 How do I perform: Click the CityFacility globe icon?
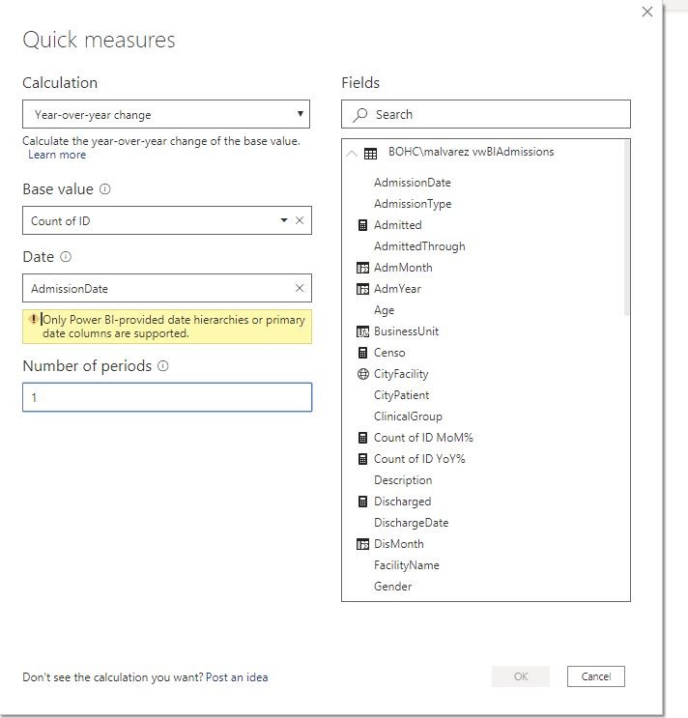pos(362,374)
